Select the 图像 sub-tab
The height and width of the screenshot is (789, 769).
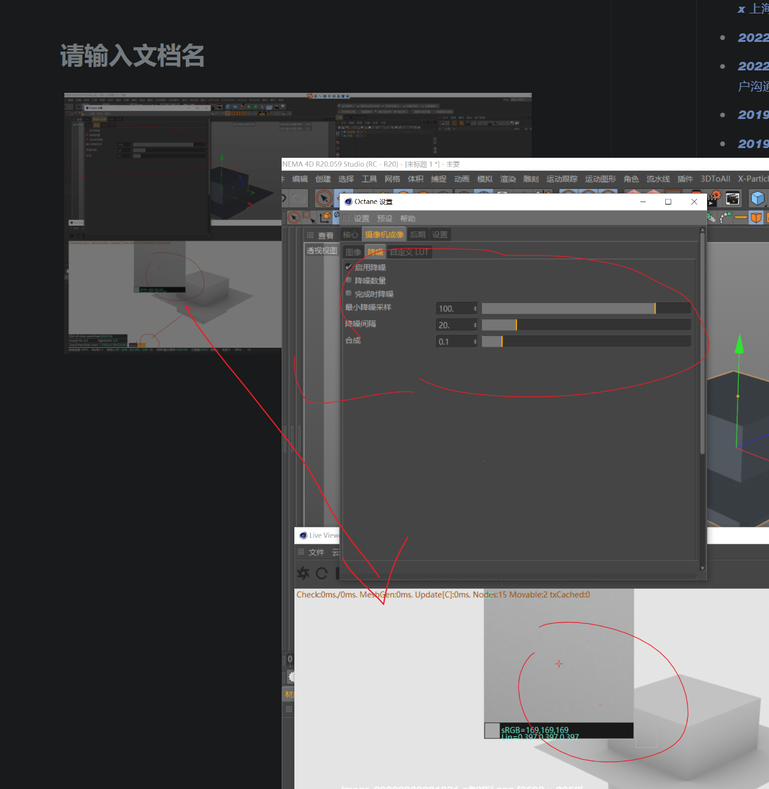353,252
